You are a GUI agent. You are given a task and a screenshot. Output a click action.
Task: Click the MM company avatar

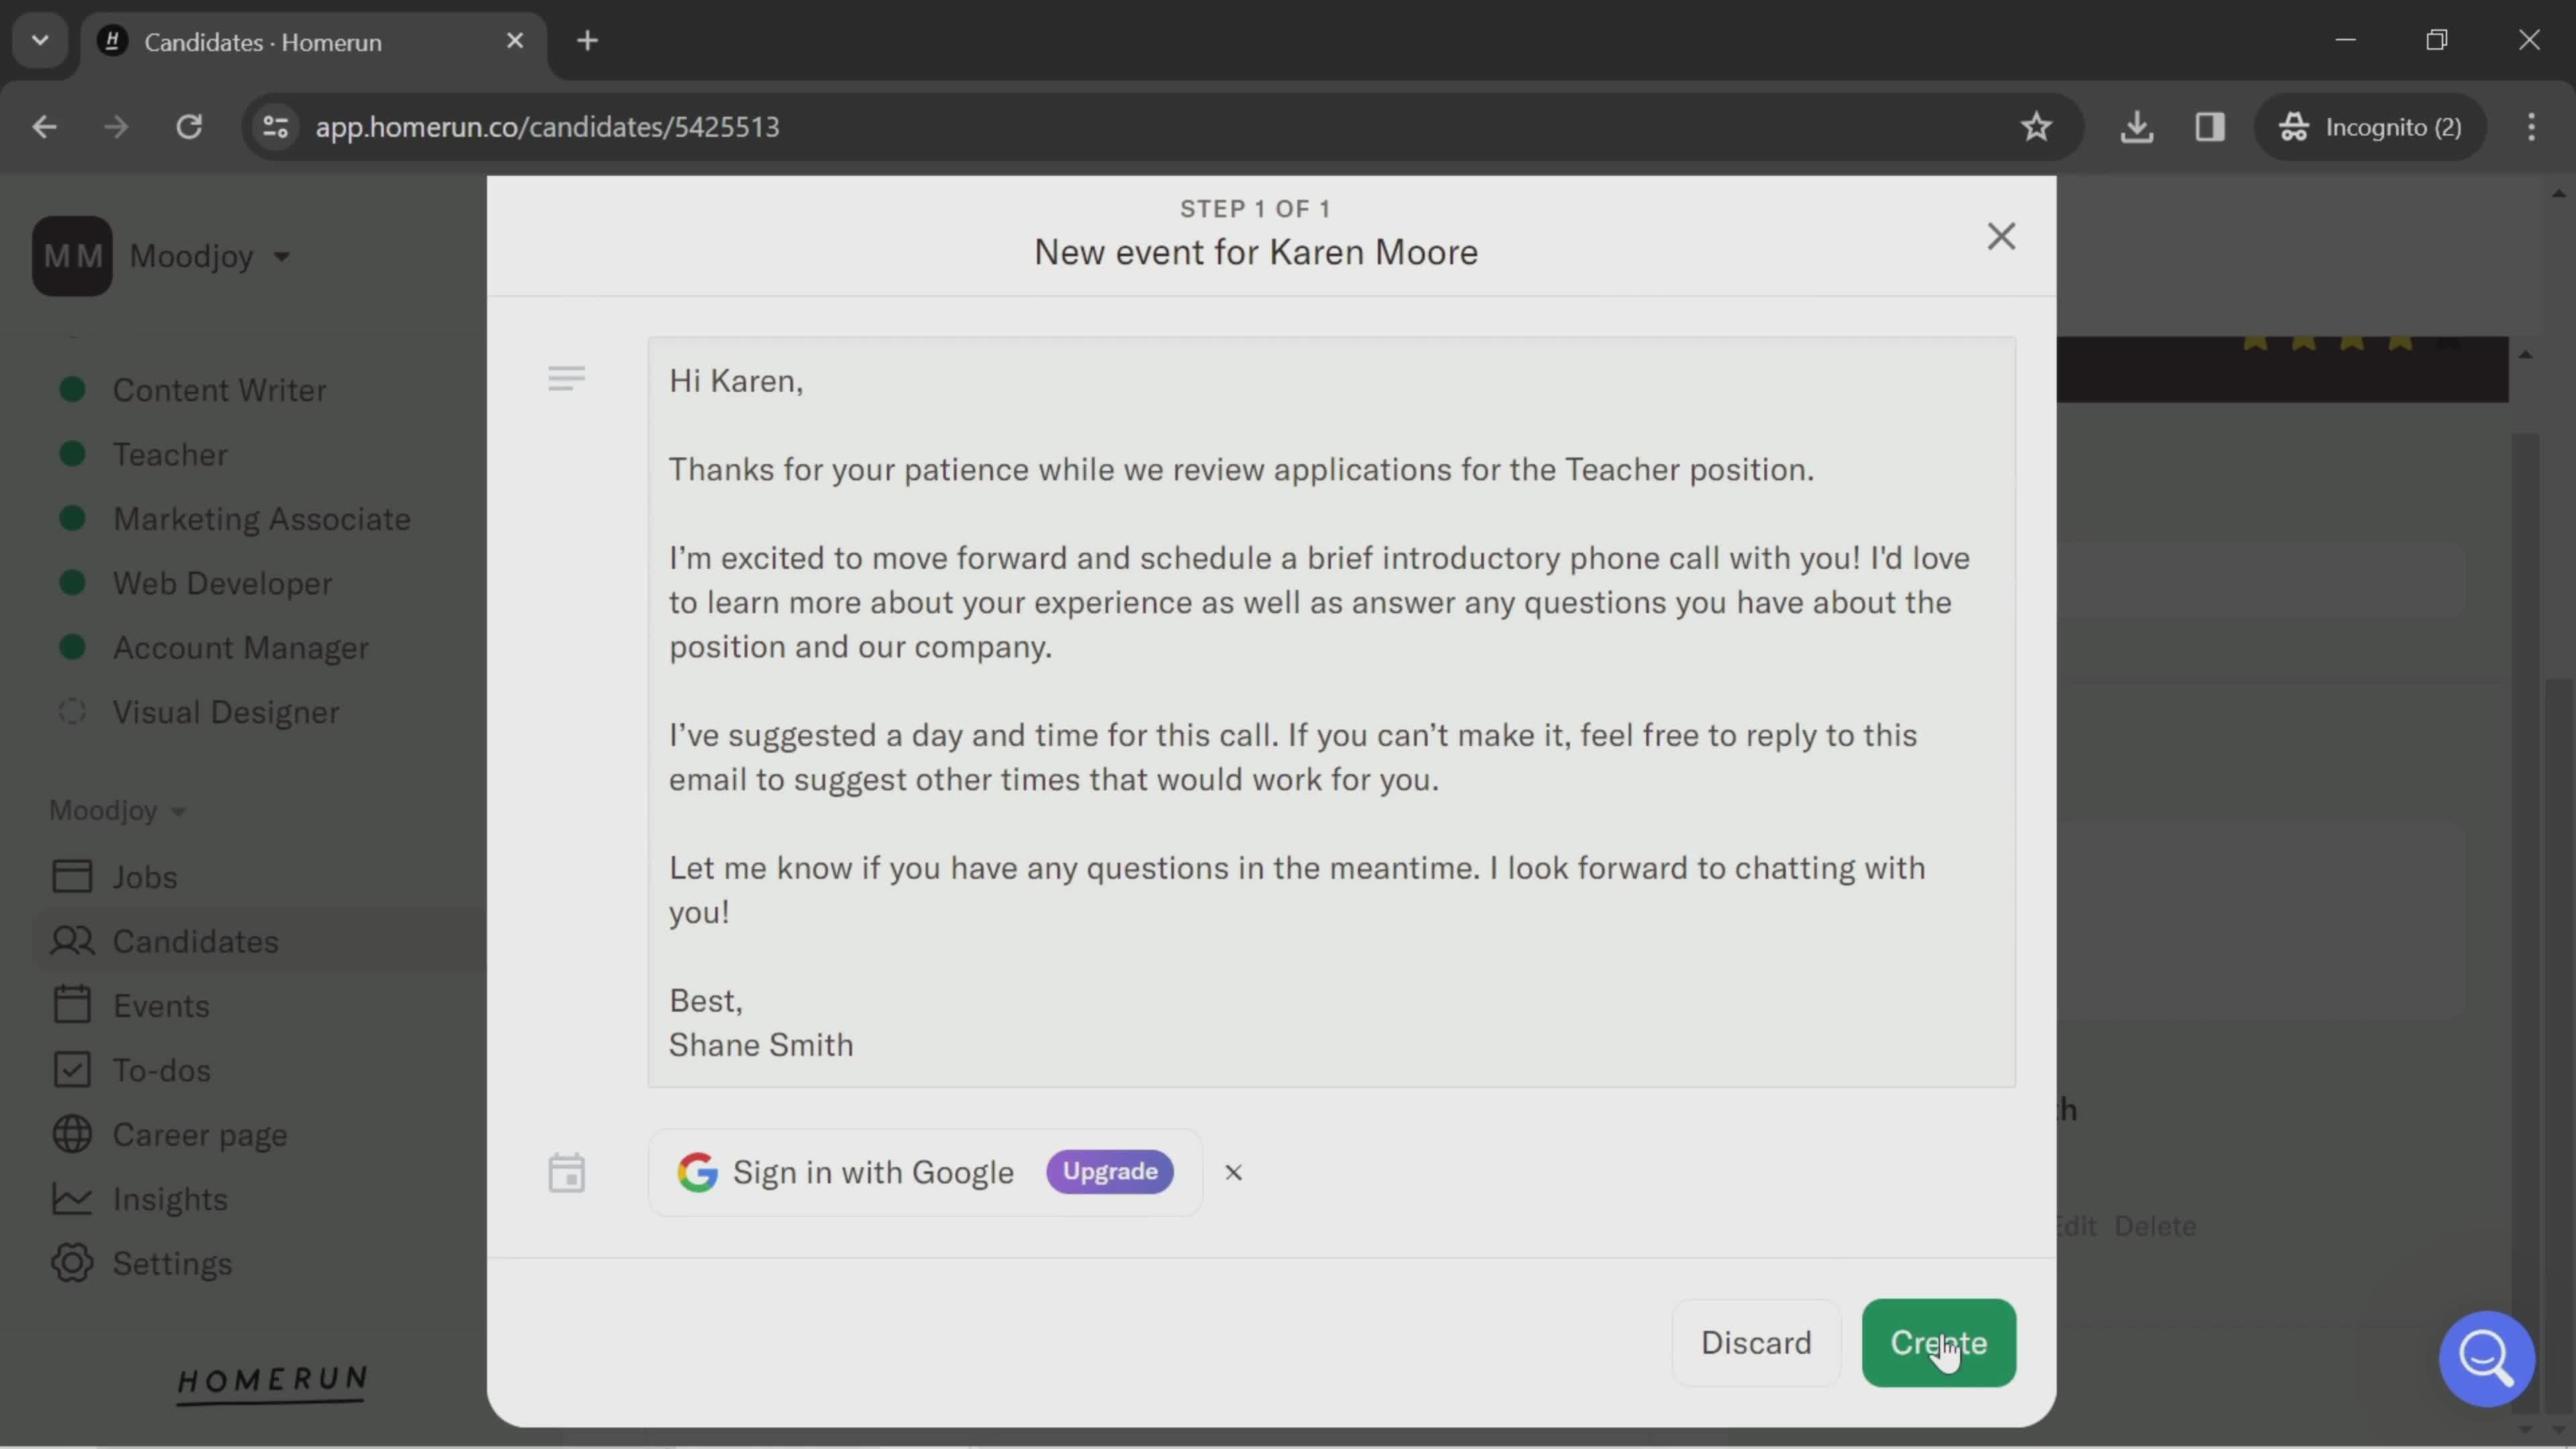pos(72,256)
